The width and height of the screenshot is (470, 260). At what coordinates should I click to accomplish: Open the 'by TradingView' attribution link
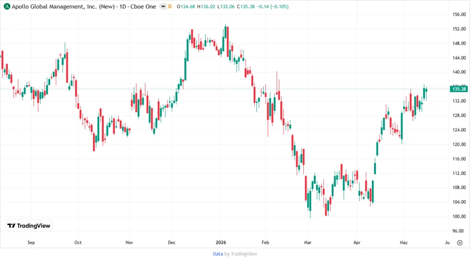(241, 254)
